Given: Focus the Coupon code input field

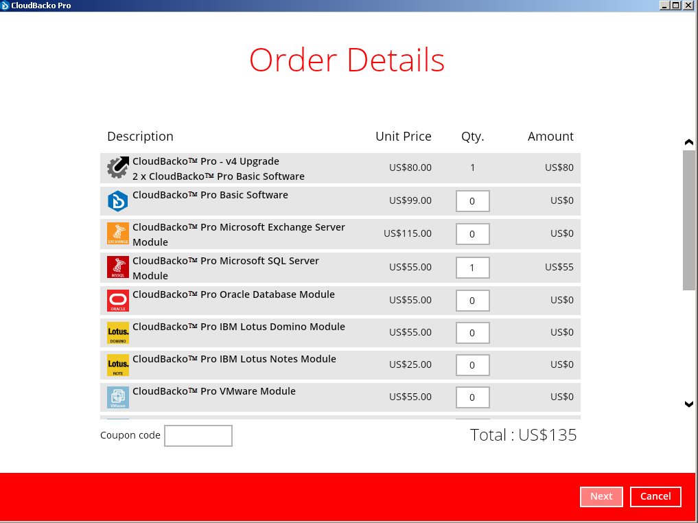Looking at the screenshot, I should [x=198, y=436].
